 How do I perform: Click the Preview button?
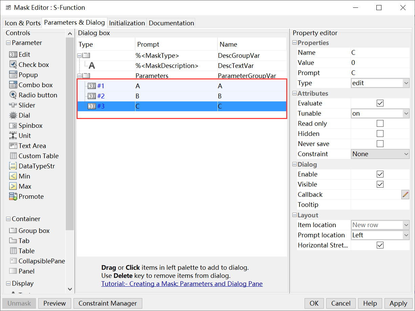[55, 303]
